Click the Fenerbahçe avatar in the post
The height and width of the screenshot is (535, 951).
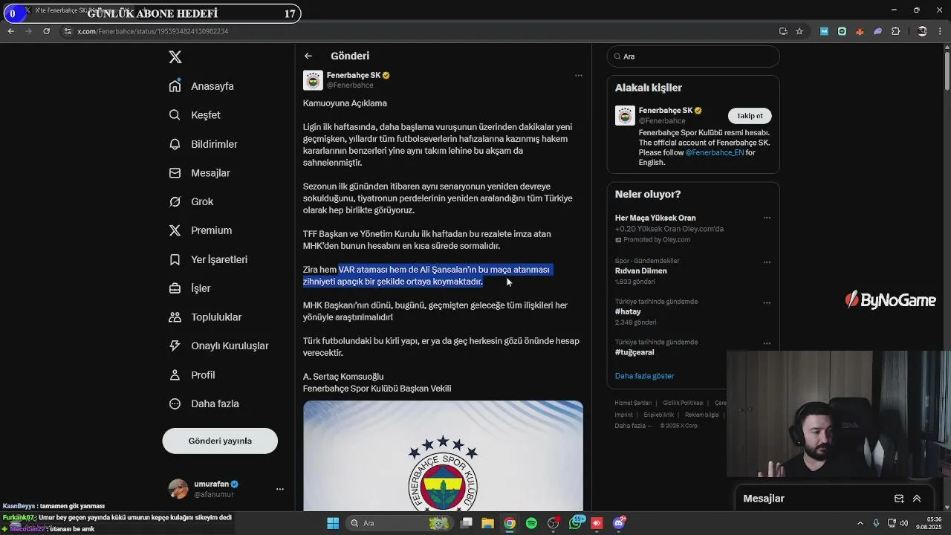click(x=313, y=80)
